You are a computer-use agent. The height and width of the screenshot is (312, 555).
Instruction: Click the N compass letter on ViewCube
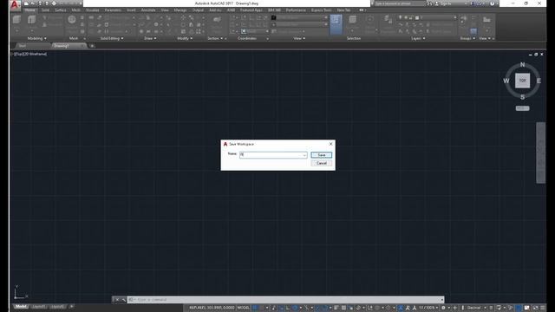click(x=522, y=65)
